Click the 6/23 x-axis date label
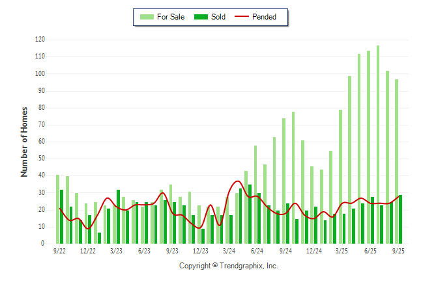The width and height of the screenshot is (421, 282). 144,251
